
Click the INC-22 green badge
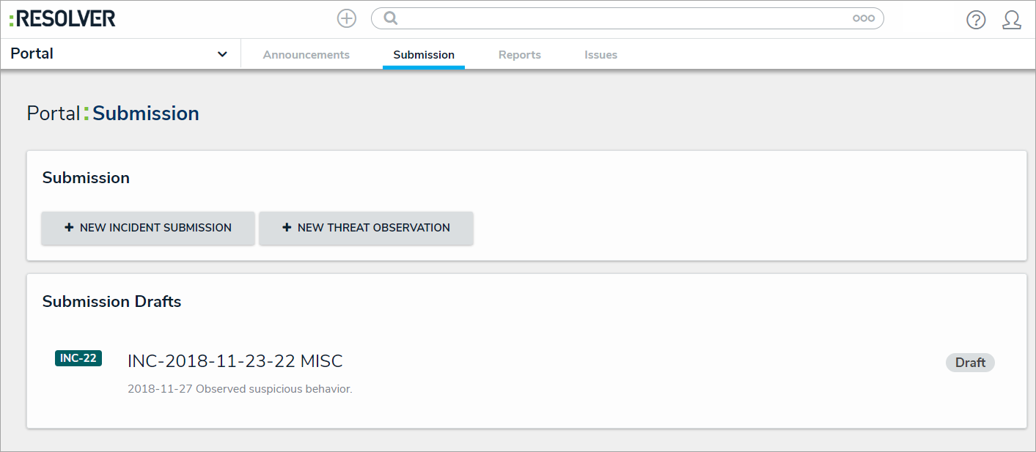tap(78, 358)
